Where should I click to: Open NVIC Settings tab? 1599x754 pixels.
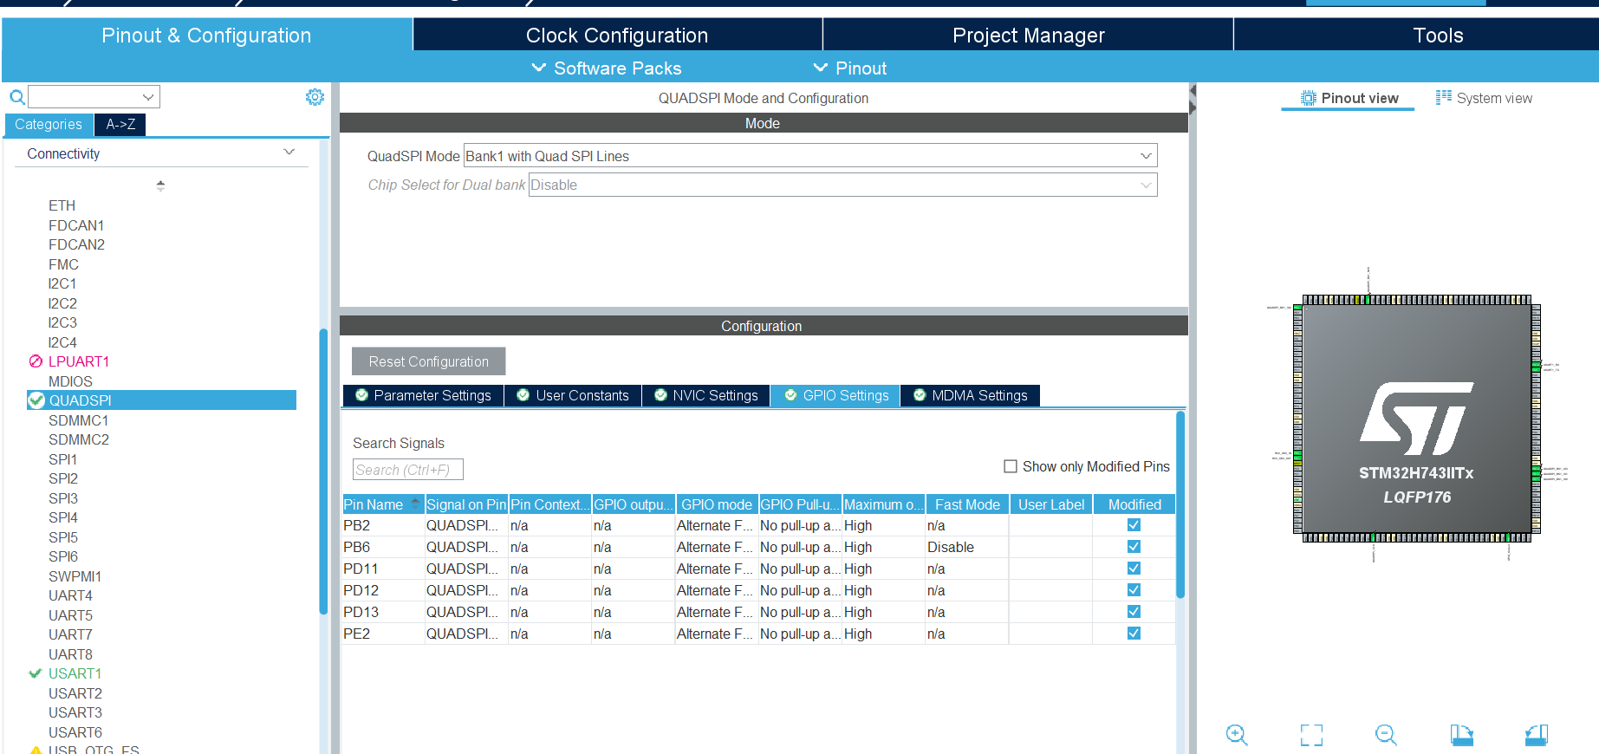coord(706,395)
